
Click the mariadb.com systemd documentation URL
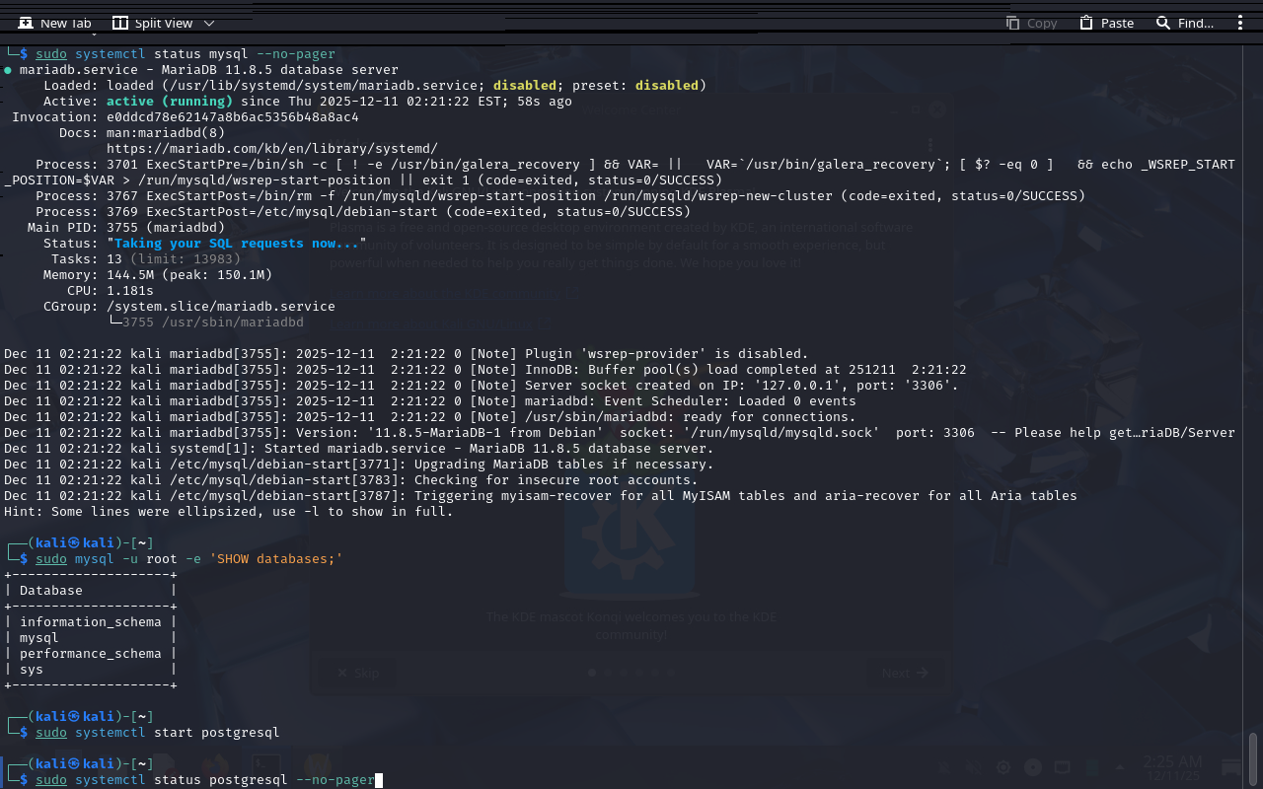point(271,148)
